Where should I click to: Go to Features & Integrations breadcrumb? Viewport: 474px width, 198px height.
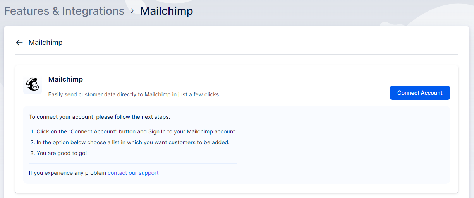64,11
